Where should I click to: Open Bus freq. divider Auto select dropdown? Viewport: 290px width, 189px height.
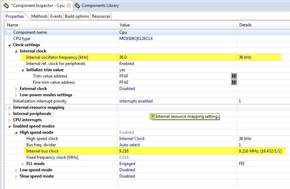(x=130, y=145)
